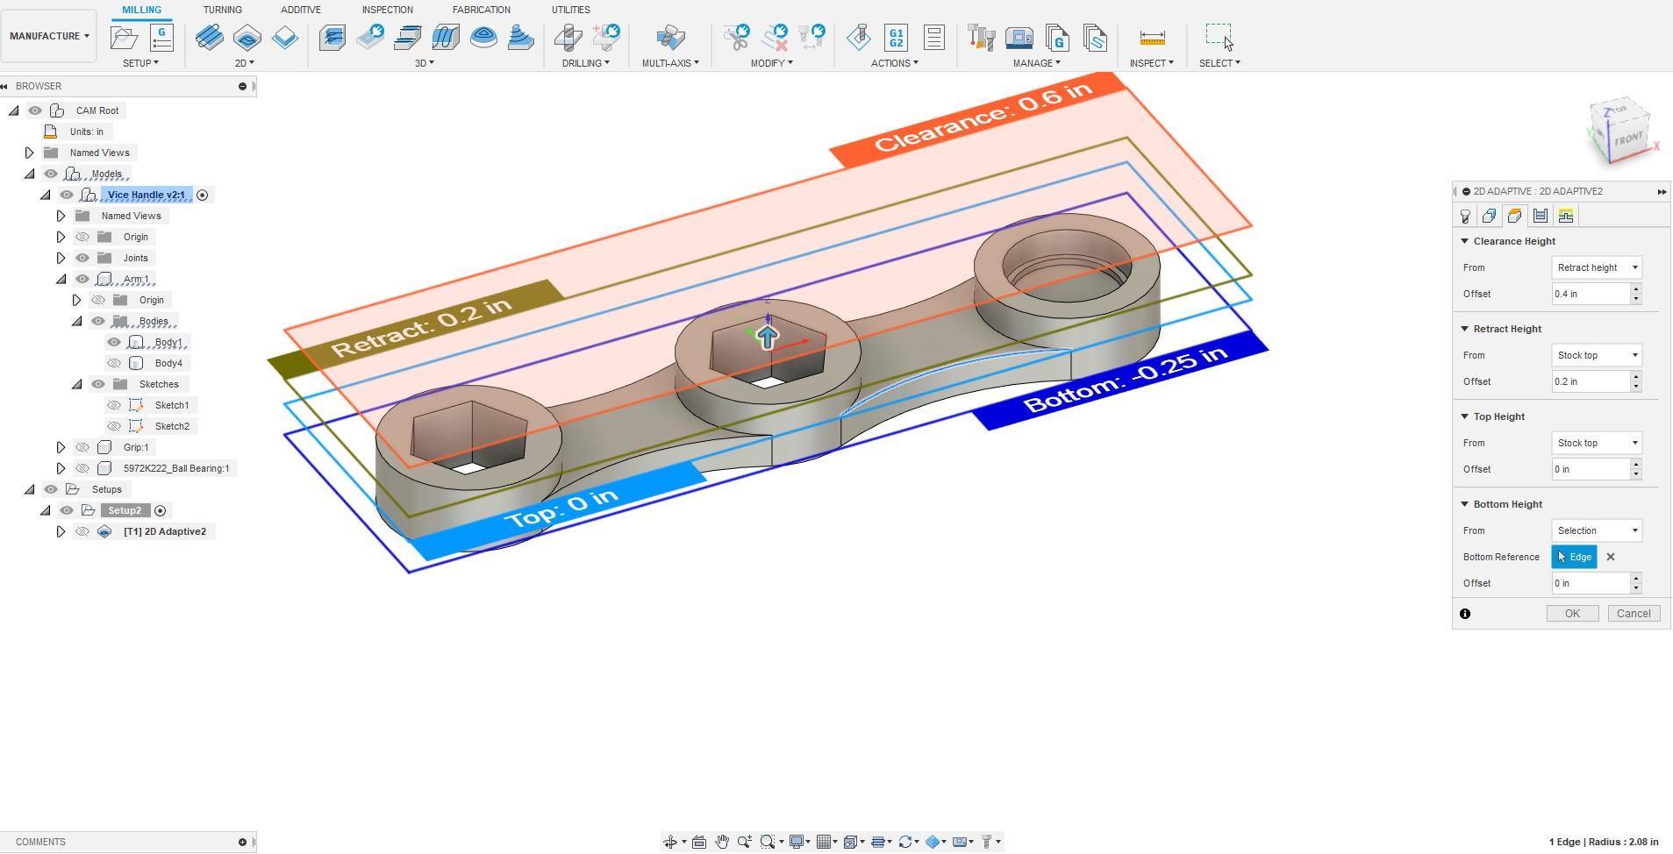Click the ViewCube FRONT face
Screen dimensions: 1673x854
tap(1627, 139)
